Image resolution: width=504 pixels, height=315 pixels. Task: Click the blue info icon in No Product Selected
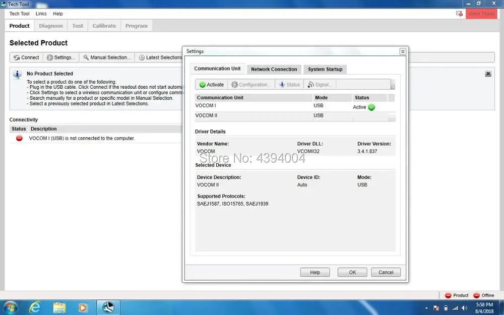click(17, 75)
